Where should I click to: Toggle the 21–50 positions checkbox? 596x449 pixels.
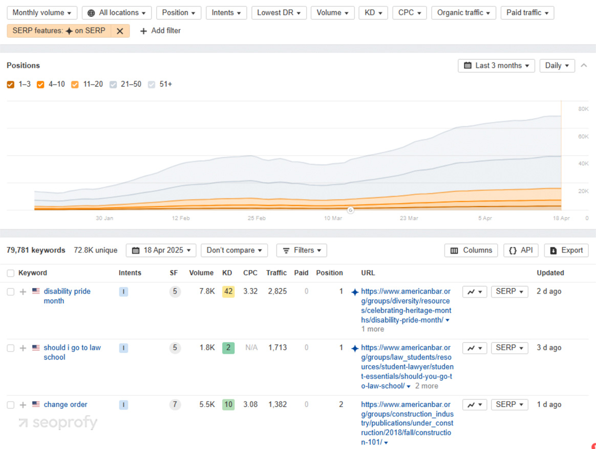pos(113,84)
